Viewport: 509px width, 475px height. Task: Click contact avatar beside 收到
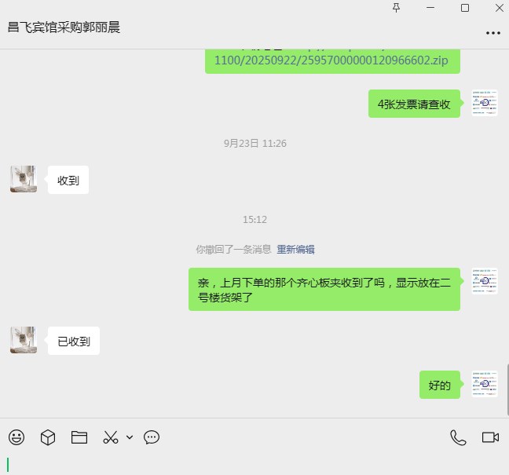tap(24, 179)
